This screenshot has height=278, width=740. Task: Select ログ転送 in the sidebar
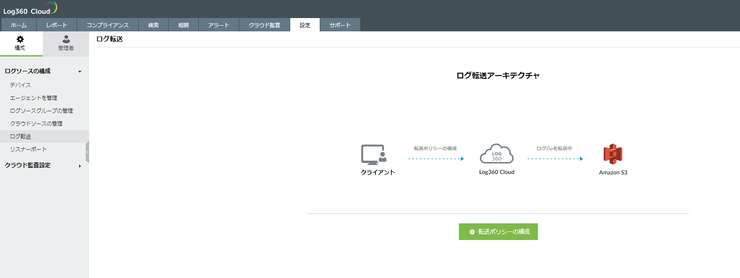[x=44, y=136]
